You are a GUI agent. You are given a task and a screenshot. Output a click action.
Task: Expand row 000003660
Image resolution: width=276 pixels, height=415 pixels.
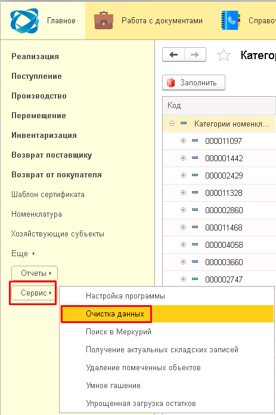pyautogui.click(x=183, y=262)
